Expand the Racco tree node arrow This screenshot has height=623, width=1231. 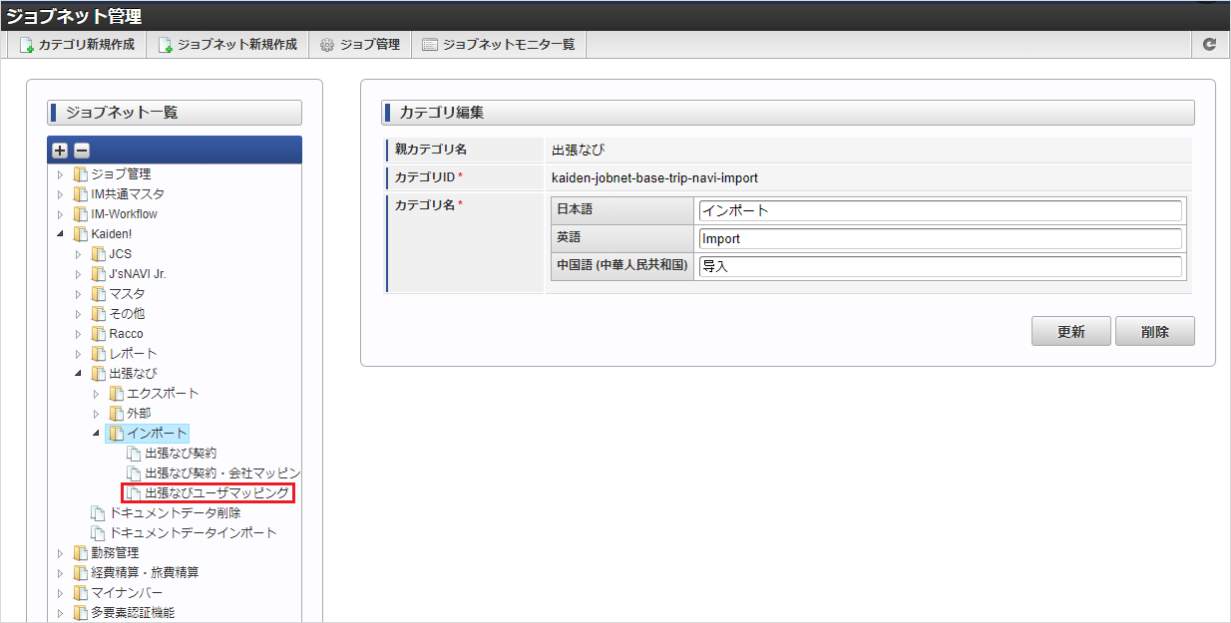[x=78, y=334]
